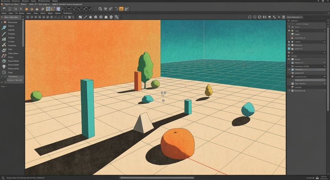The width and height of the screenshot is (330, 180).
Task: Expand the first chevron in right panel
Action: coord(324,31)
